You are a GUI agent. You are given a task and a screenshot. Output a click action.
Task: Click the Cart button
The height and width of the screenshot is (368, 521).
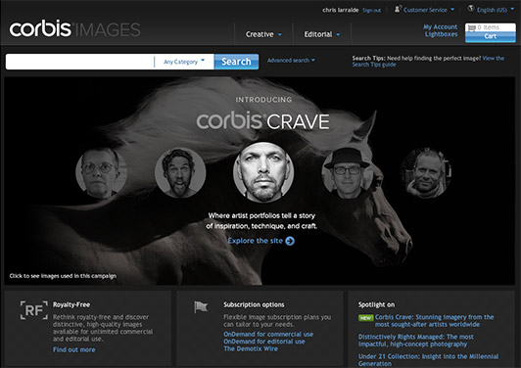[x=491, y=36]
